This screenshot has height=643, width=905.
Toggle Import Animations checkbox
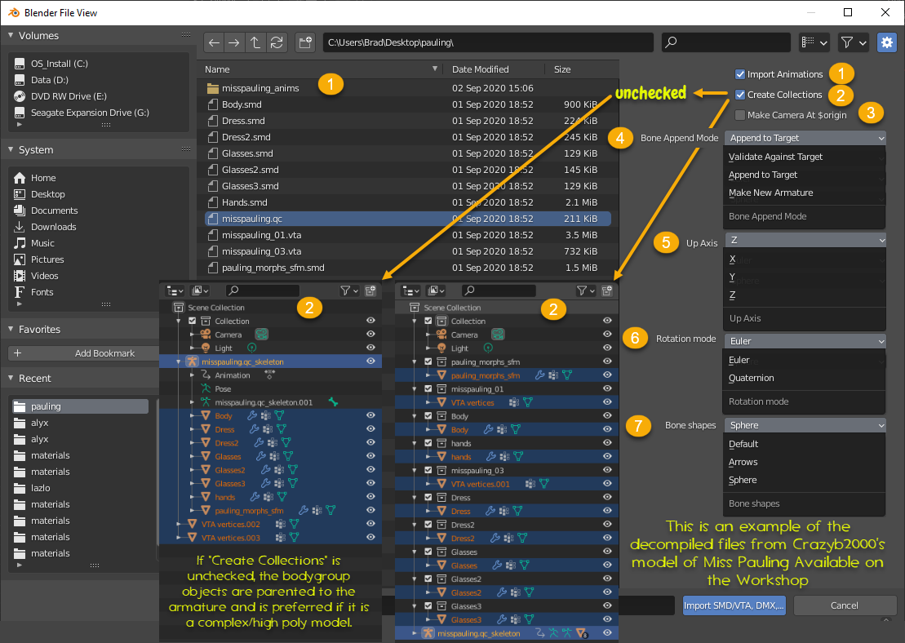pos(740,74)
